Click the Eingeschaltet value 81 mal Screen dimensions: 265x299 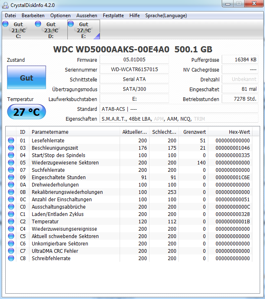pos(240,89)
